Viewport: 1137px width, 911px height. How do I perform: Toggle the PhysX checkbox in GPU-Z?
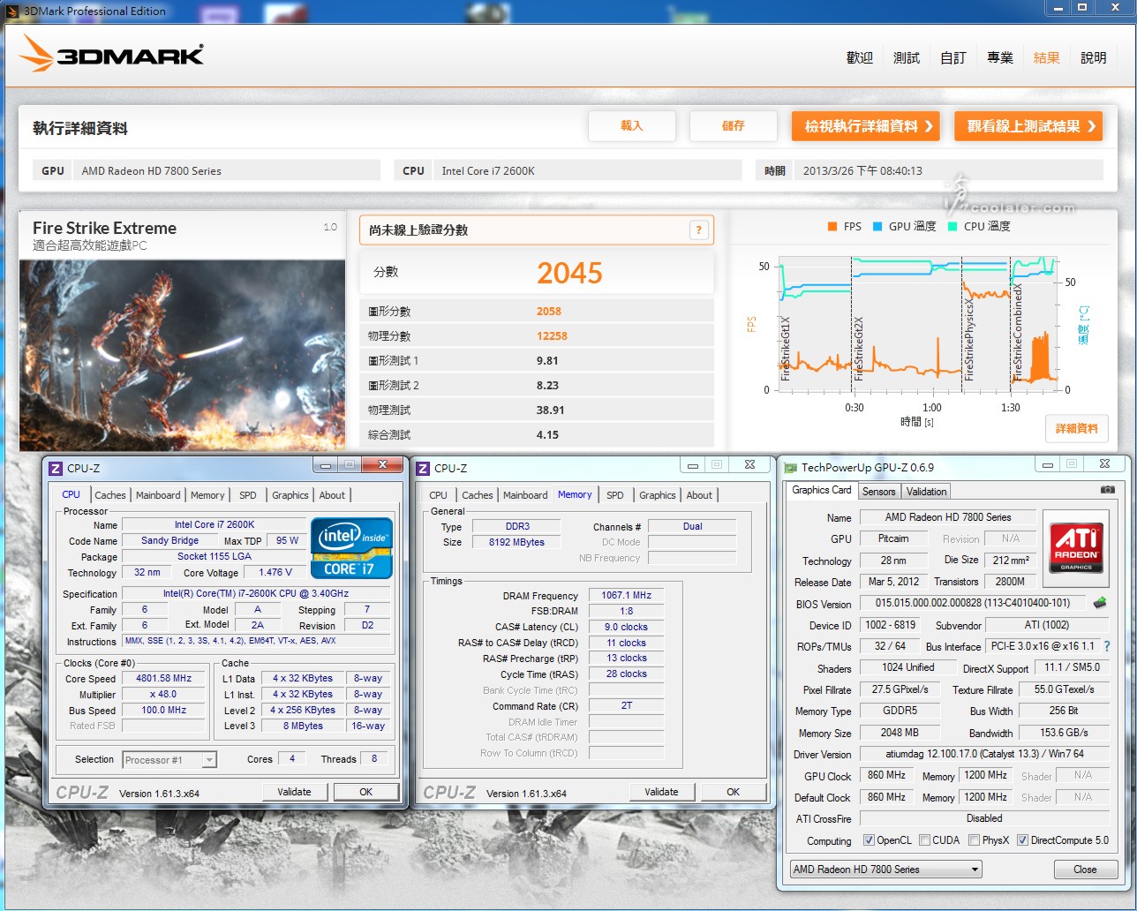974,840
